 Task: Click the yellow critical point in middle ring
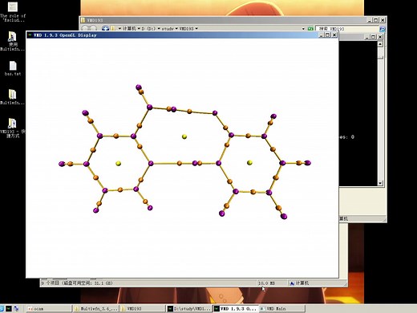[x=184, y=136]
